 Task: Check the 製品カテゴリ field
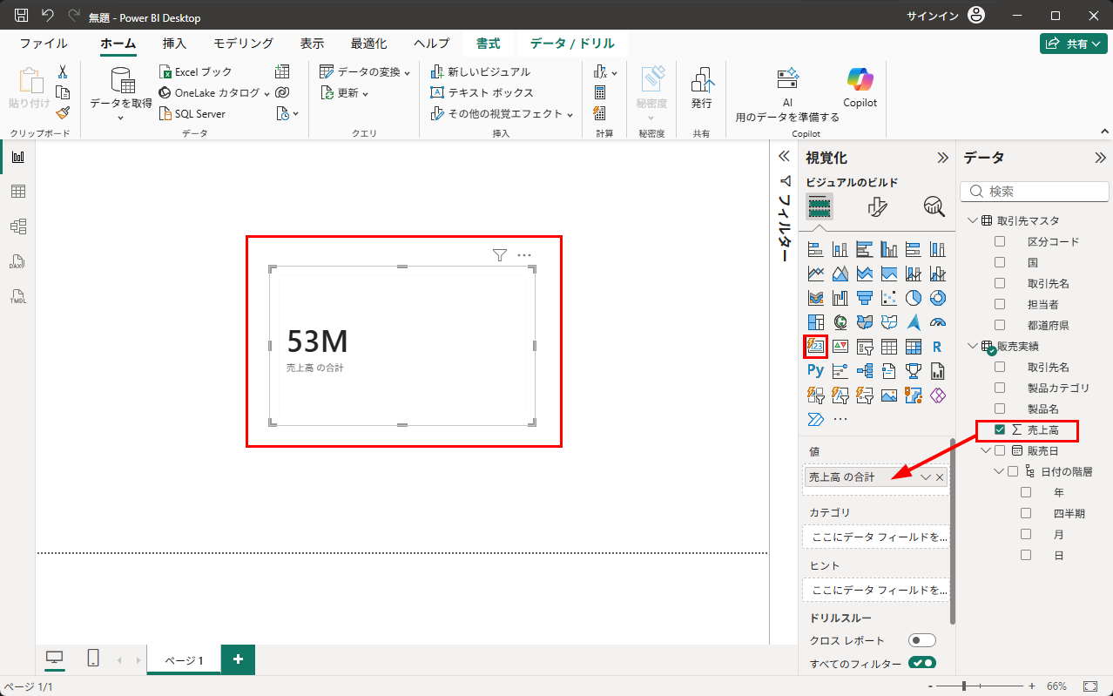(x=1000, y=388)
